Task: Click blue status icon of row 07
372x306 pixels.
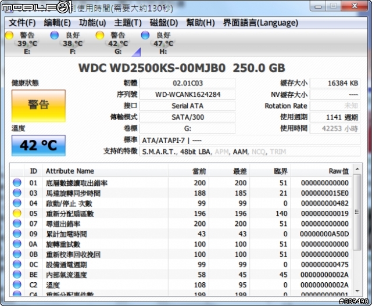Action: pyautogui.click(x=17, y=224)
